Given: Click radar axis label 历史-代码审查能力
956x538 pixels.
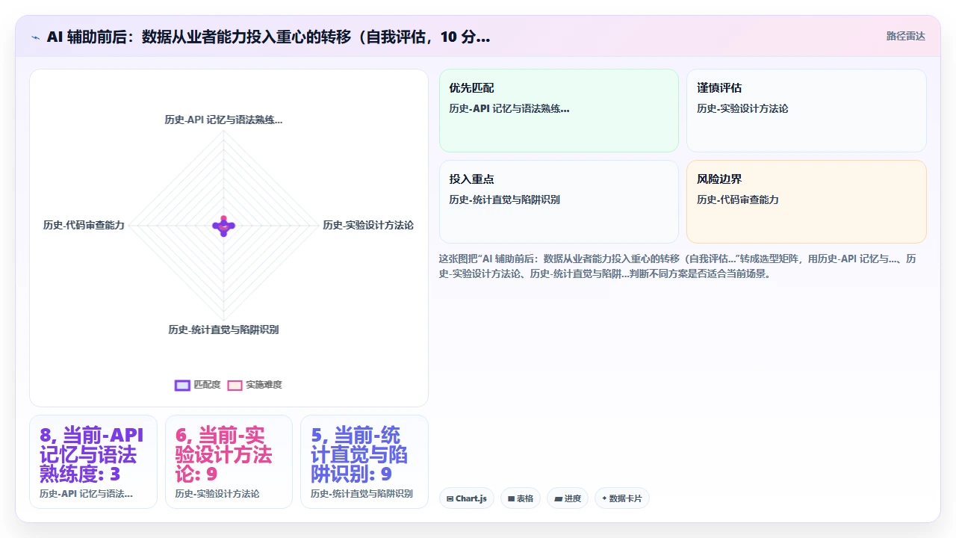Looking at the screenshot, I should (x=84, y=225).
